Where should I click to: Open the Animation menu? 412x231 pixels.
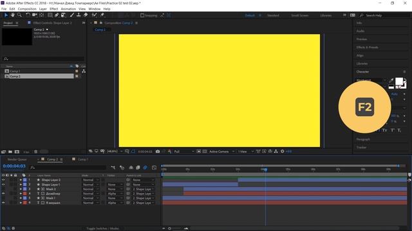(68, 9)
